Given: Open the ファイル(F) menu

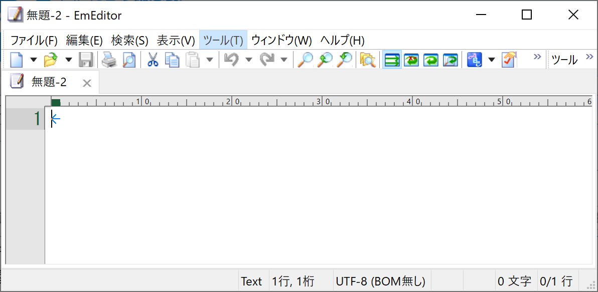Looking at the screenshot, I should coord(34,40).
